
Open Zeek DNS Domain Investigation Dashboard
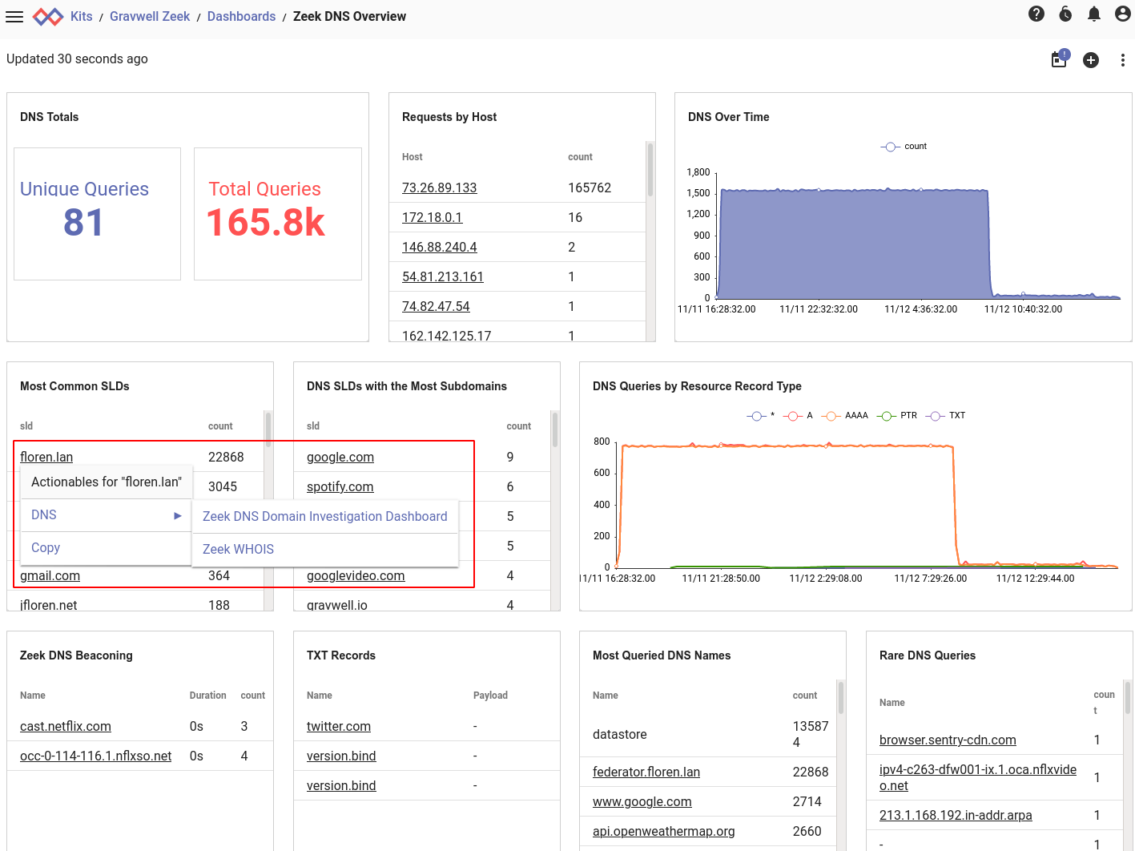pyautogui.click(x=324, y=517)
